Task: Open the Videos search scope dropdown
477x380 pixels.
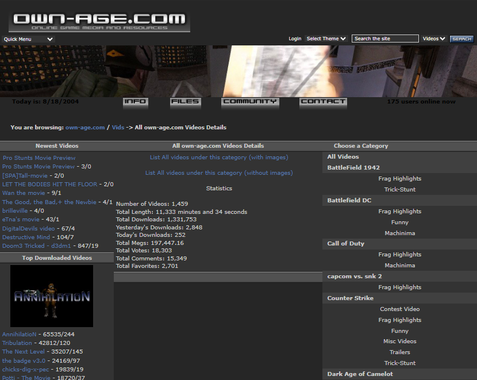Action: (x=434, y=39)
